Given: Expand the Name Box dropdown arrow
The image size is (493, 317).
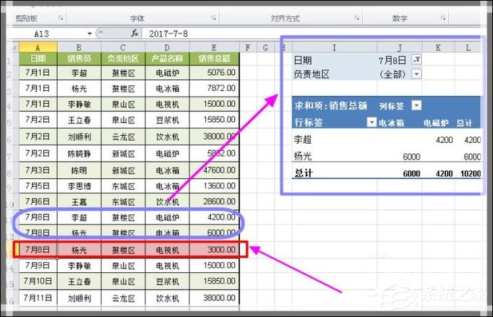Looking at the screenshot, I should pos(90,33).
